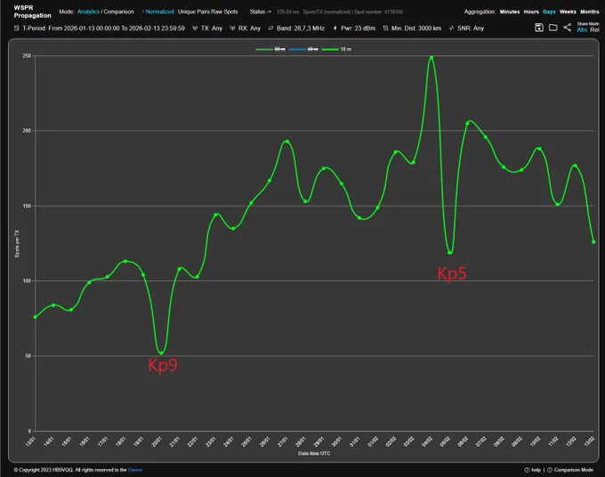Set aggregation to Minutes
The image size is (605, 477).
coord(510,12)
